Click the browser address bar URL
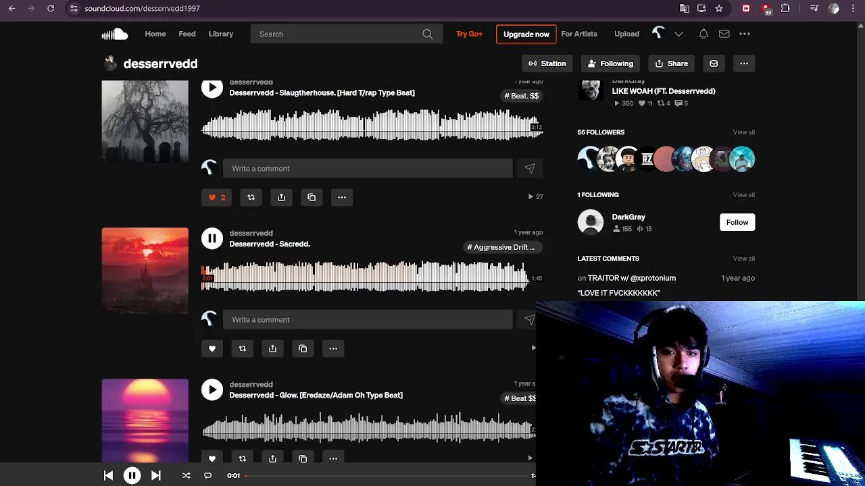Screen dimensions: 865x486 [142, 8]
